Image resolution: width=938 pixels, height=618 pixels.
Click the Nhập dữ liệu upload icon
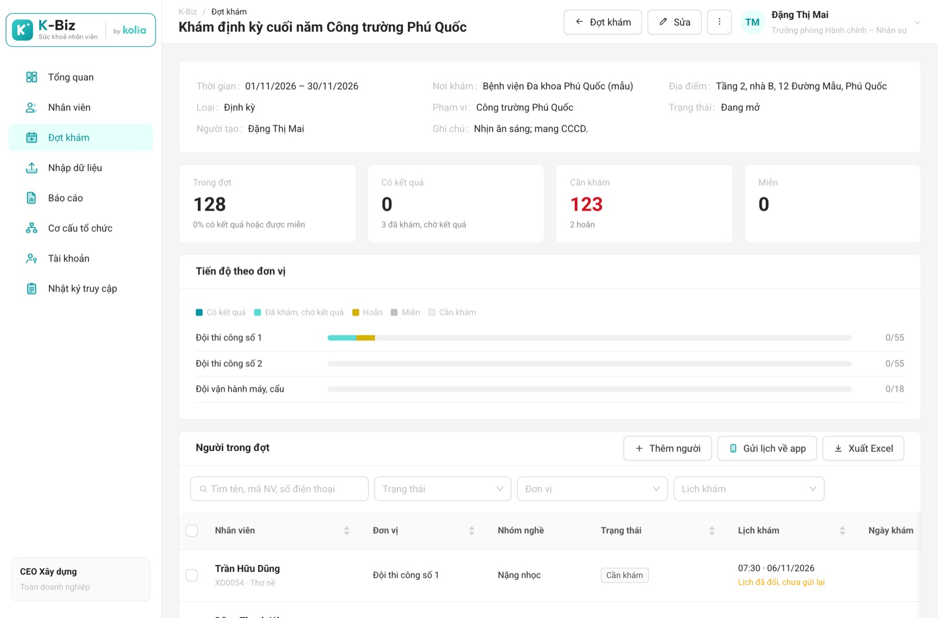32,168
